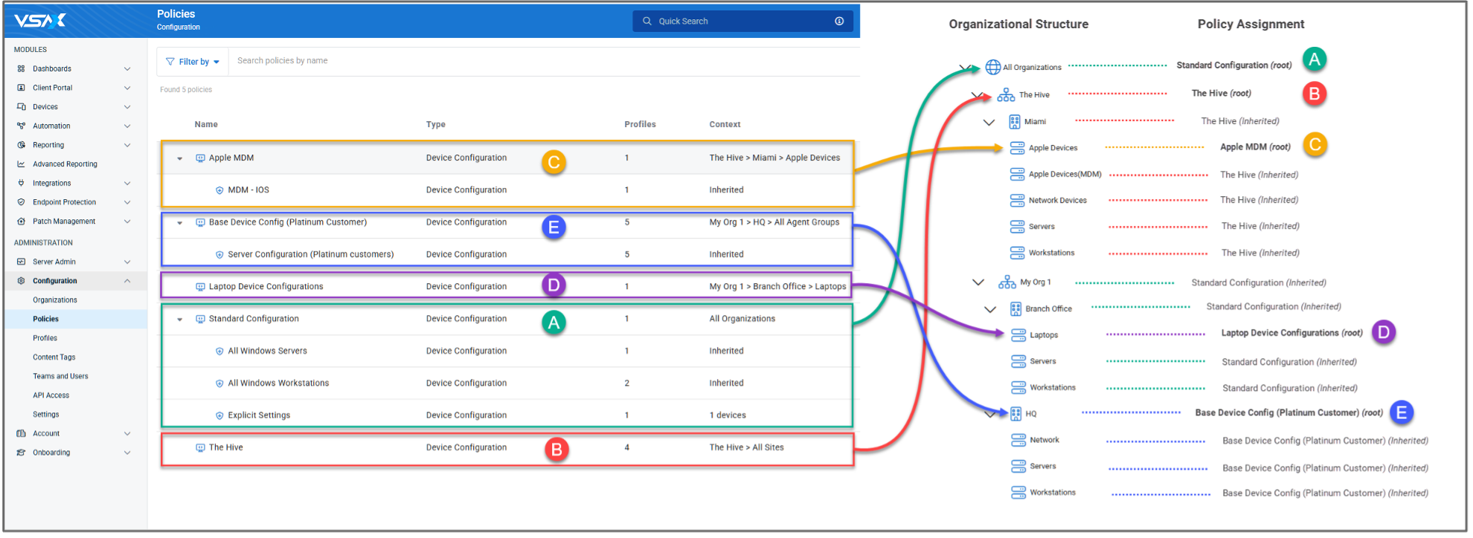Click the VSA X logo
1473x538 pixels.
[x=40, y=21]
